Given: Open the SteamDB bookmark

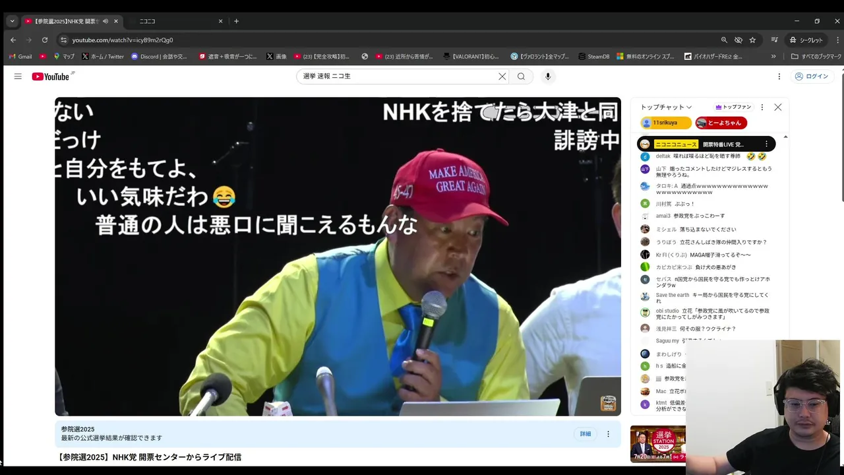Looking at the screenshot, I should pyautogui.click(x=593, y=57).
